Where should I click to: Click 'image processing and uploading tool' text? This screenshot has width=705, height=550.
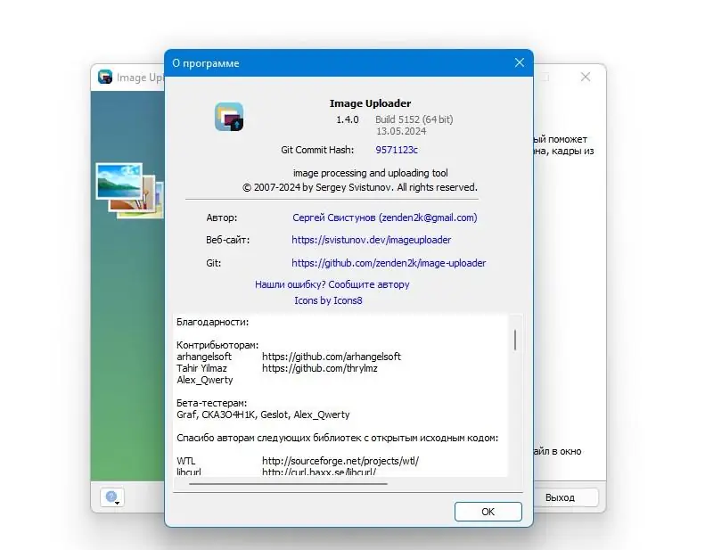[371, 173]
